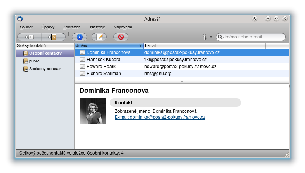
Task: Click the new contact toolbar icon
Action: tap(30, 37)
